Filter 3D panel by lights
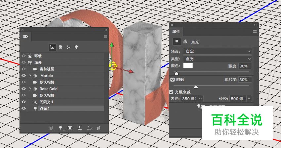Image resolution: width=281 pixels, height=148 pixels. click(x=76, y=47)
